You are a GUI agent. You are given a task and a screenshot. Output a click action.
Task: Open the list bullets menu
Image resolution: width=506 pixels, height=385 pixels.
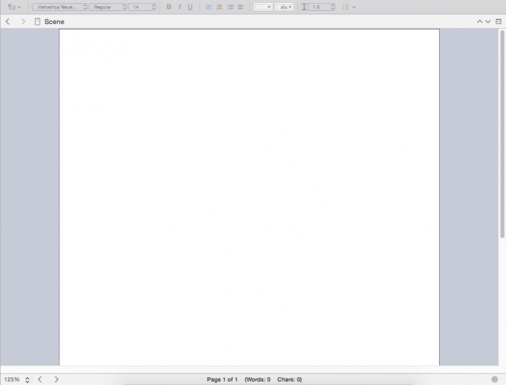(x=349, y=7)
